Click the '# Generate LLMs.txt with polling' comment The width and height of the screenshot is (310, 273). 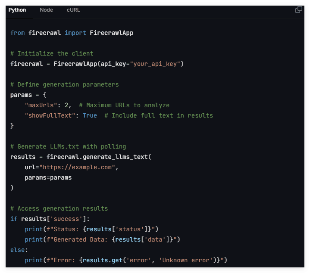[68, 146]
